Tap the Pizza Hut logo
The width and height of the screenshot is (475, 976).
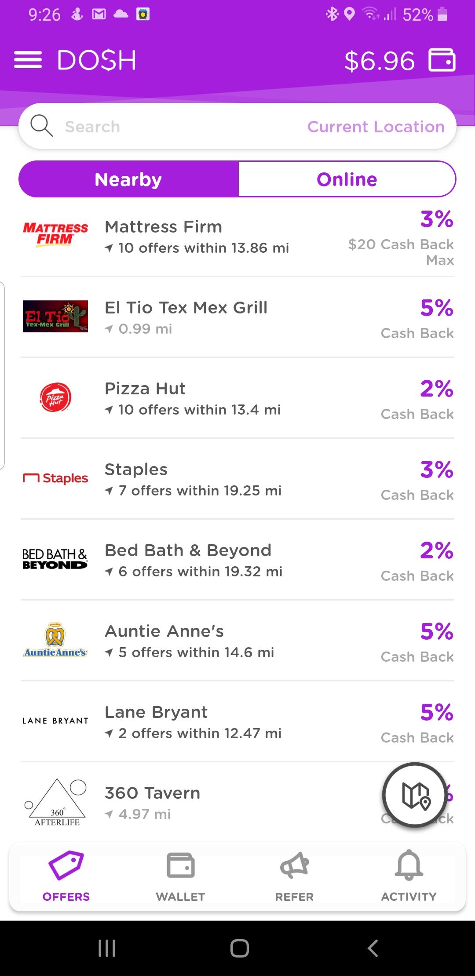pos(55,398)
